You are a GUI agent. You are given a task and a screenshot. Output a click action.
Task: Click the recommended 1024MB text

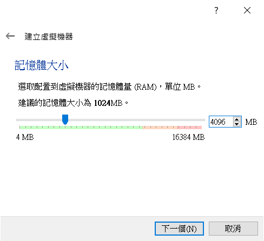tap(108, 103)
